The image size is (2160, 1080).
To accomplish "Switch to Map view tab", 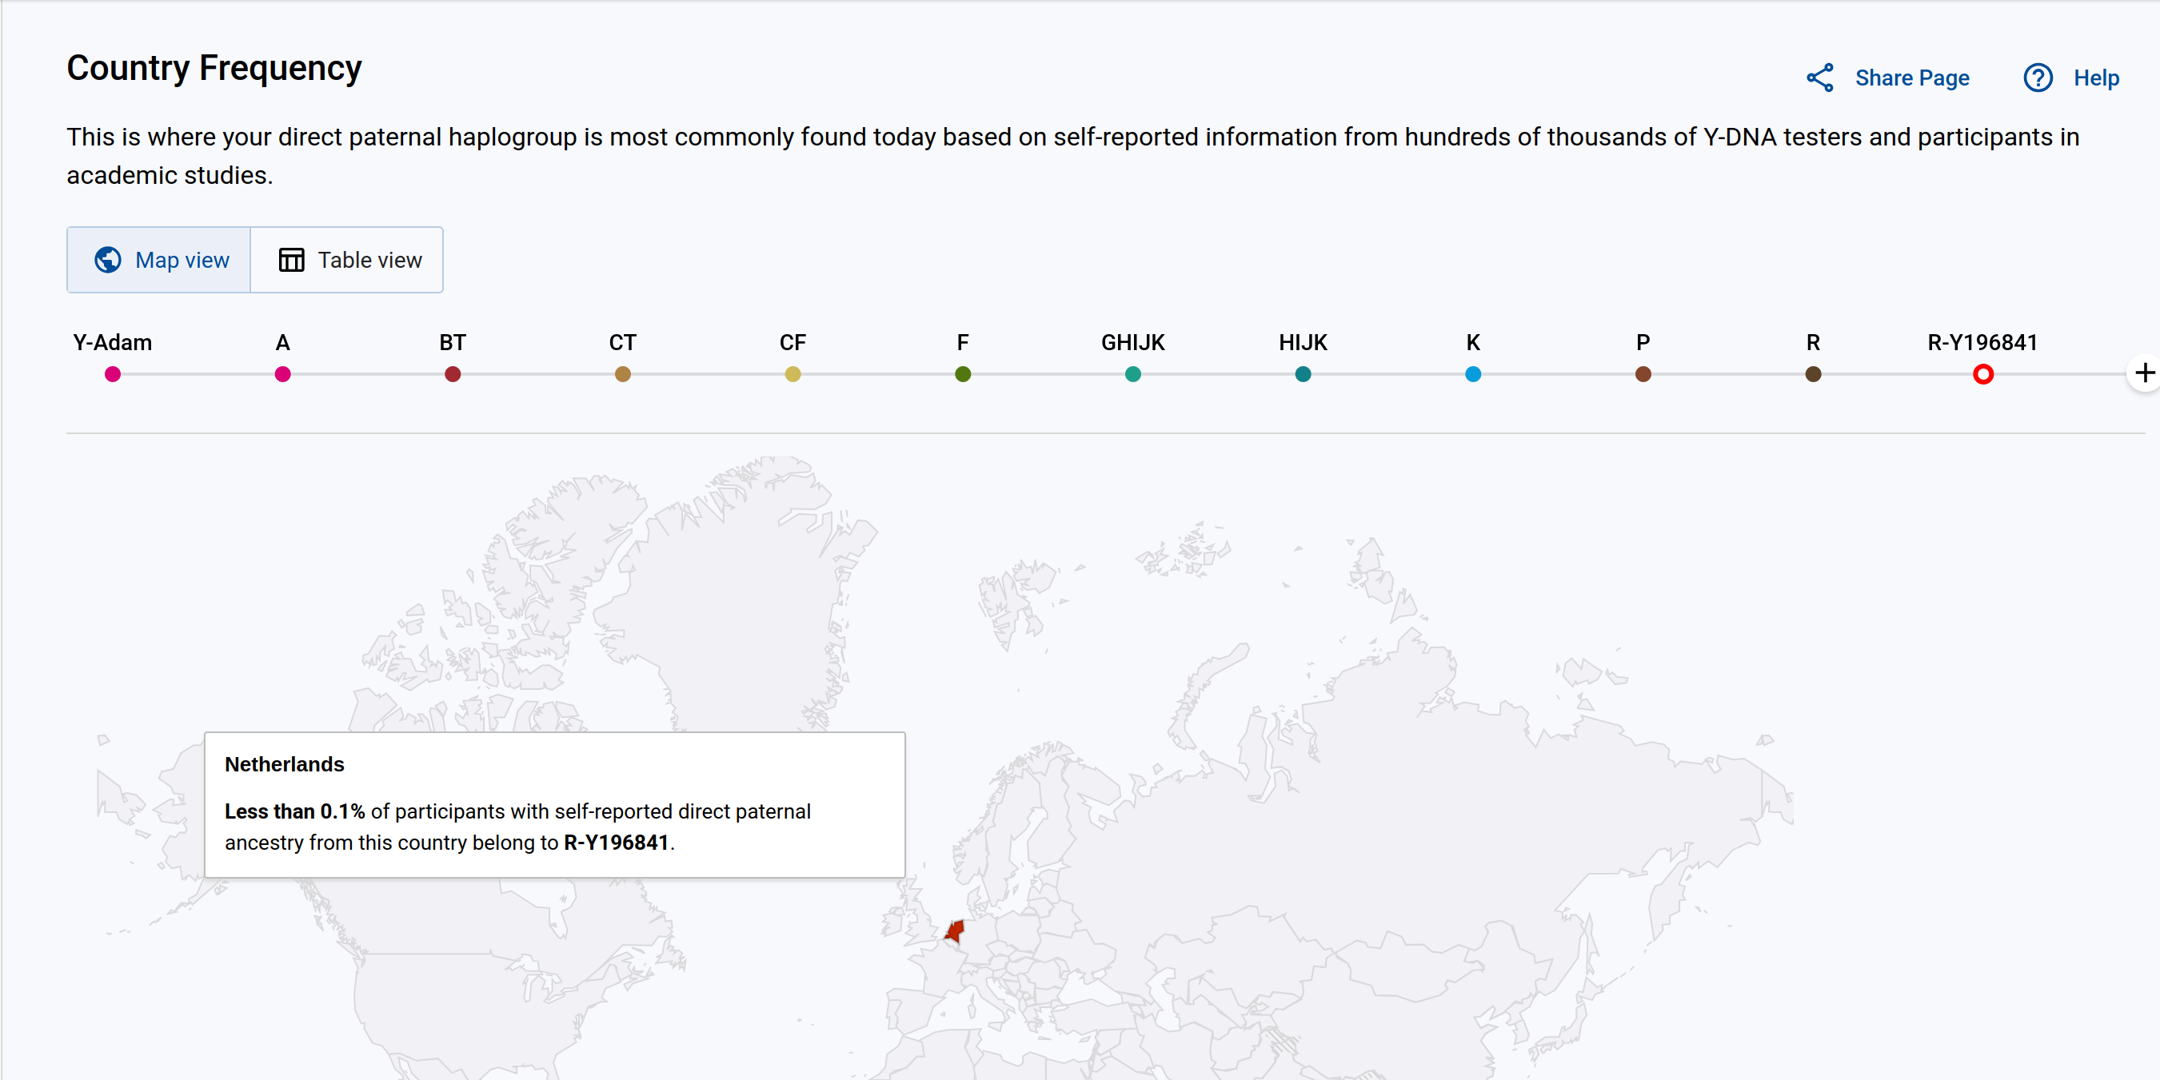I will click(159, 260).
